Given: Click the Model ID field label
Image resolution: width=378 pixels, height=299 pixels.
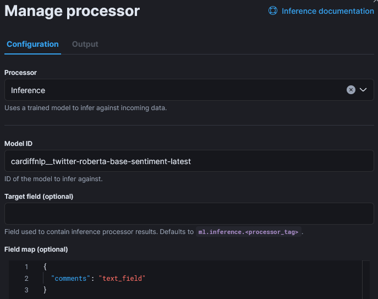Looking at the screenshot, I should [x=19, y=143].
